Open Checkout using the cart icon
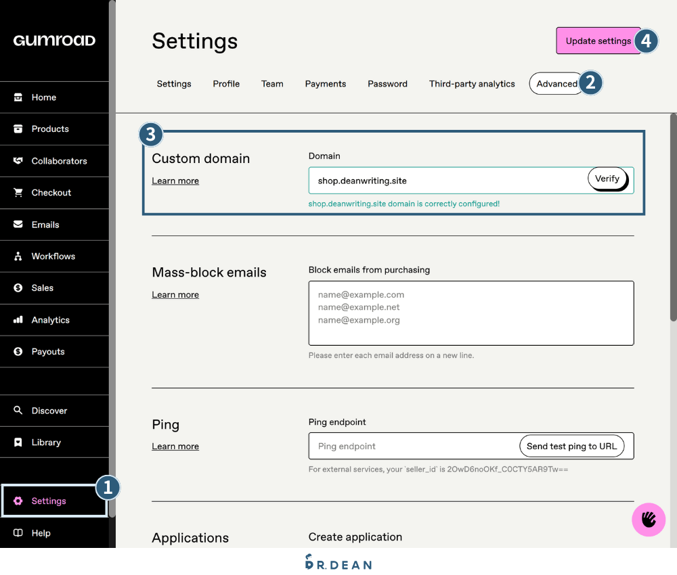This screenshot has width=677, height=575. tap(18, 193)
